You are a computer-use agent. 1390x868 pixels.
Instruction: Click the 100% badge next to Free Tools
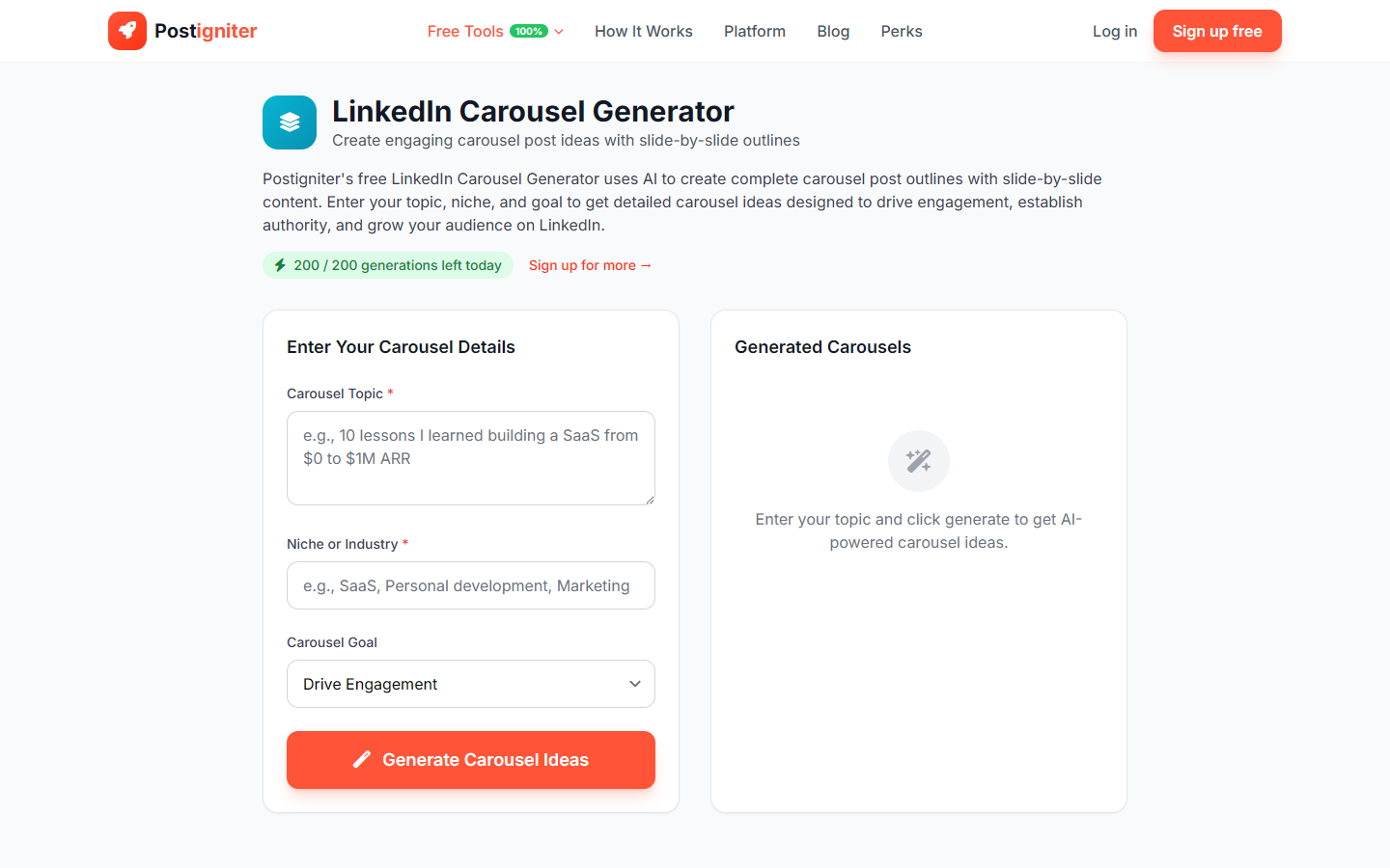tap(527, 30)
